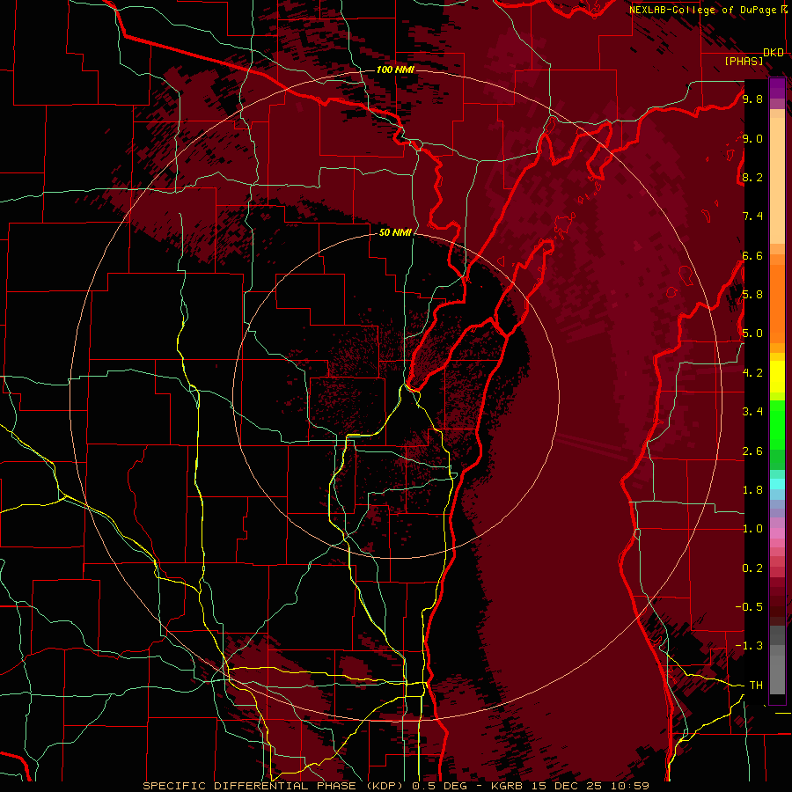792x792 pixels.
Task: Click the TH threshold label on the scale
Action: [756, 686]
